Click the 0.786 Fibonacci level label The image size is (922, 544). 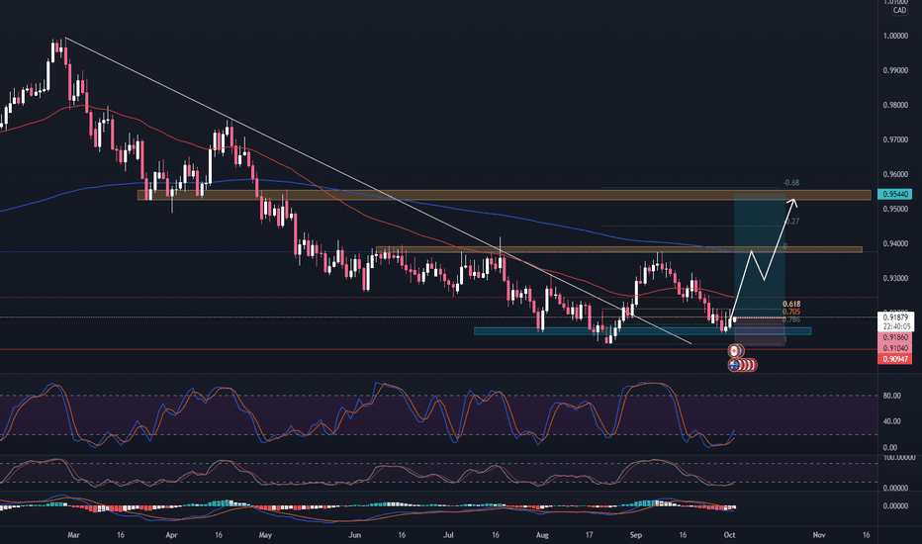(791, 319)
